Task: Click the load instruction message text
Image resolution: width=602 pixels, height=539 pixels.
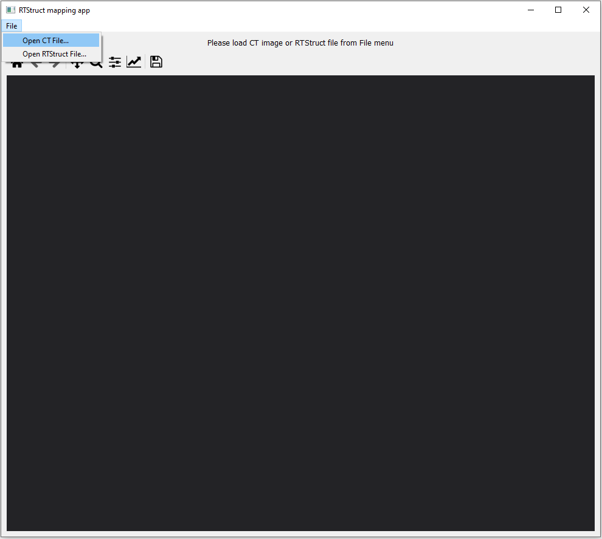Action: point(300,43)
